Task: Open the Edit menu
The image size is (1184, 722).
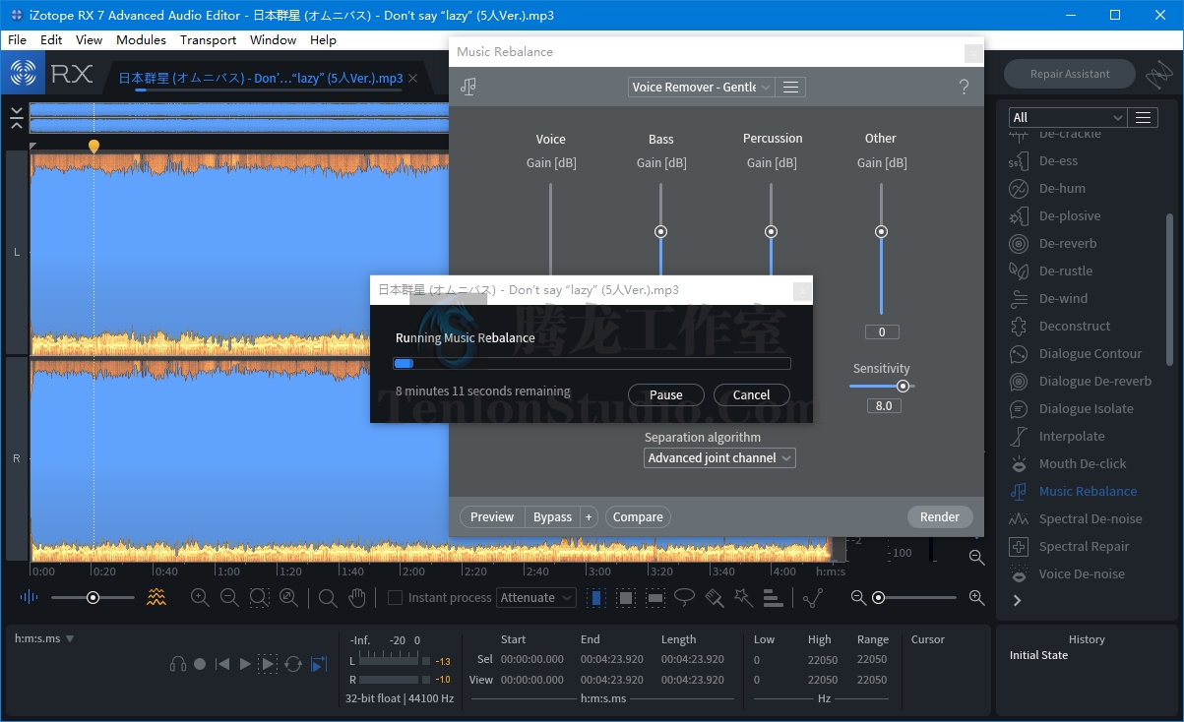Action: coord(51,40)
